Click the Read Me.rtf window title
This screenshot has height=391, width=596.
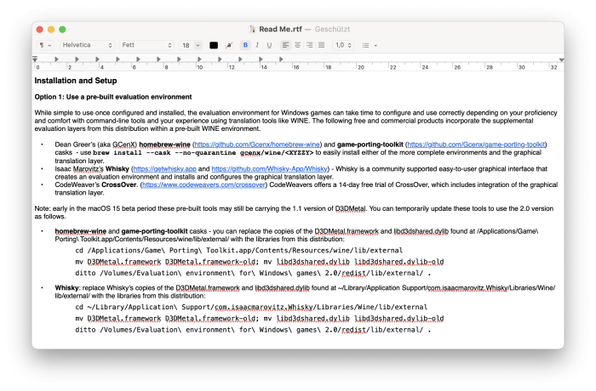pos(280,29)
